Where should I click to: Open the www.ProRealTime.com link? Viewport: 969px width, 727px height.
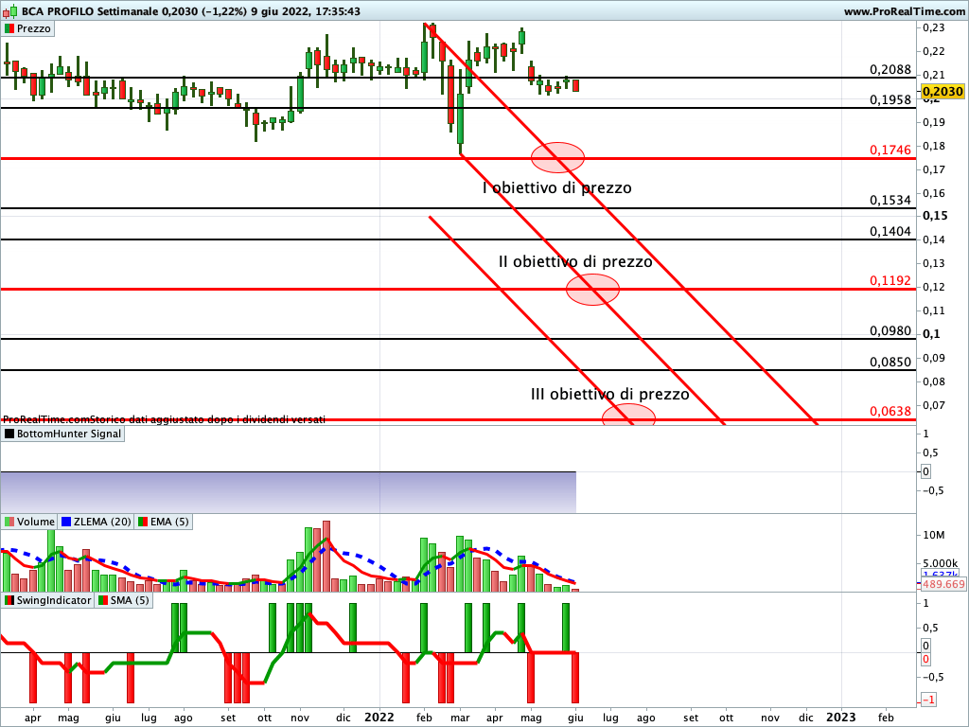click(x=903, y=11)
